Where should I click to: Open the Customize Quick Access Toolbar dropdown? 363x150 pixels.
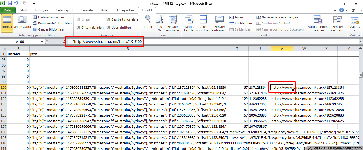(34, 3)
